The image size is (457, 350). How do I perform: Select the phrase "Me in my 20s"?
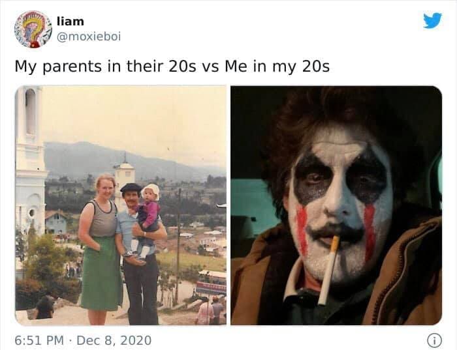pos(277,67)
